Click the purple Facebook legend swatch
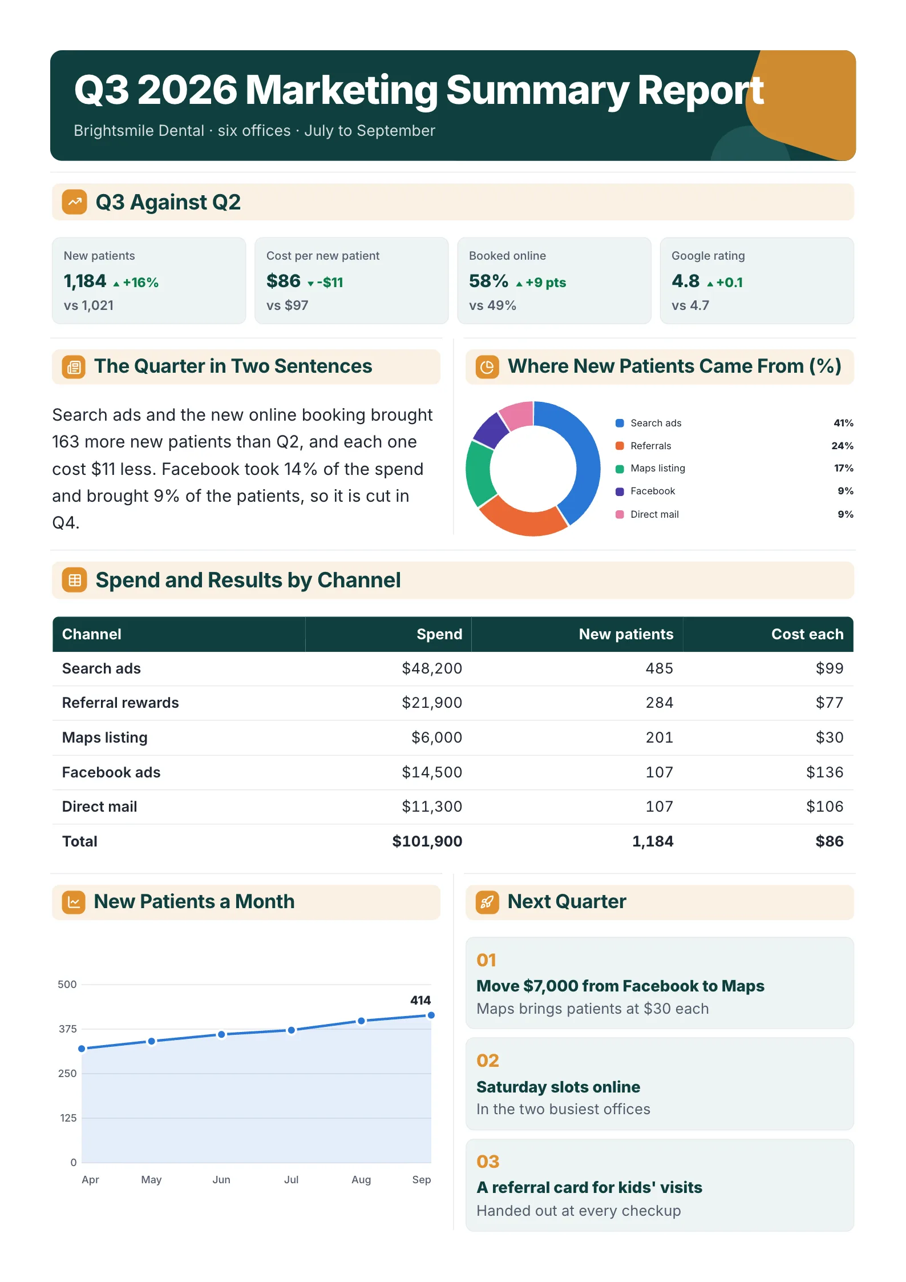 [x=620, y=491]
